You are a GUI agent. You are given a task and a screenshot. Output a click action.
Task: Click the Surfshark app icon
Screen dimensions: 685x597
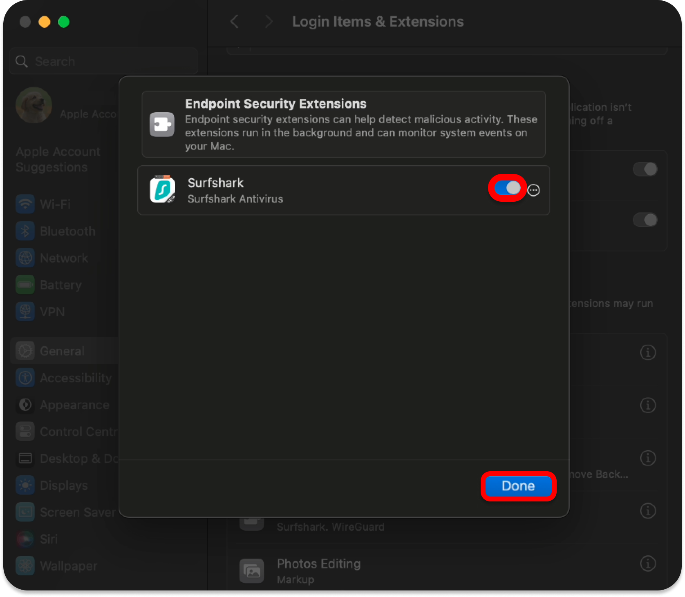(x=162, y=189)
